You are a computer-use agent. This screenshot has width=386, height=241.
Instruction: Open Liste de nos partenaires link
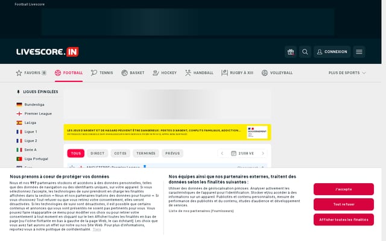(x=201, y=211)
